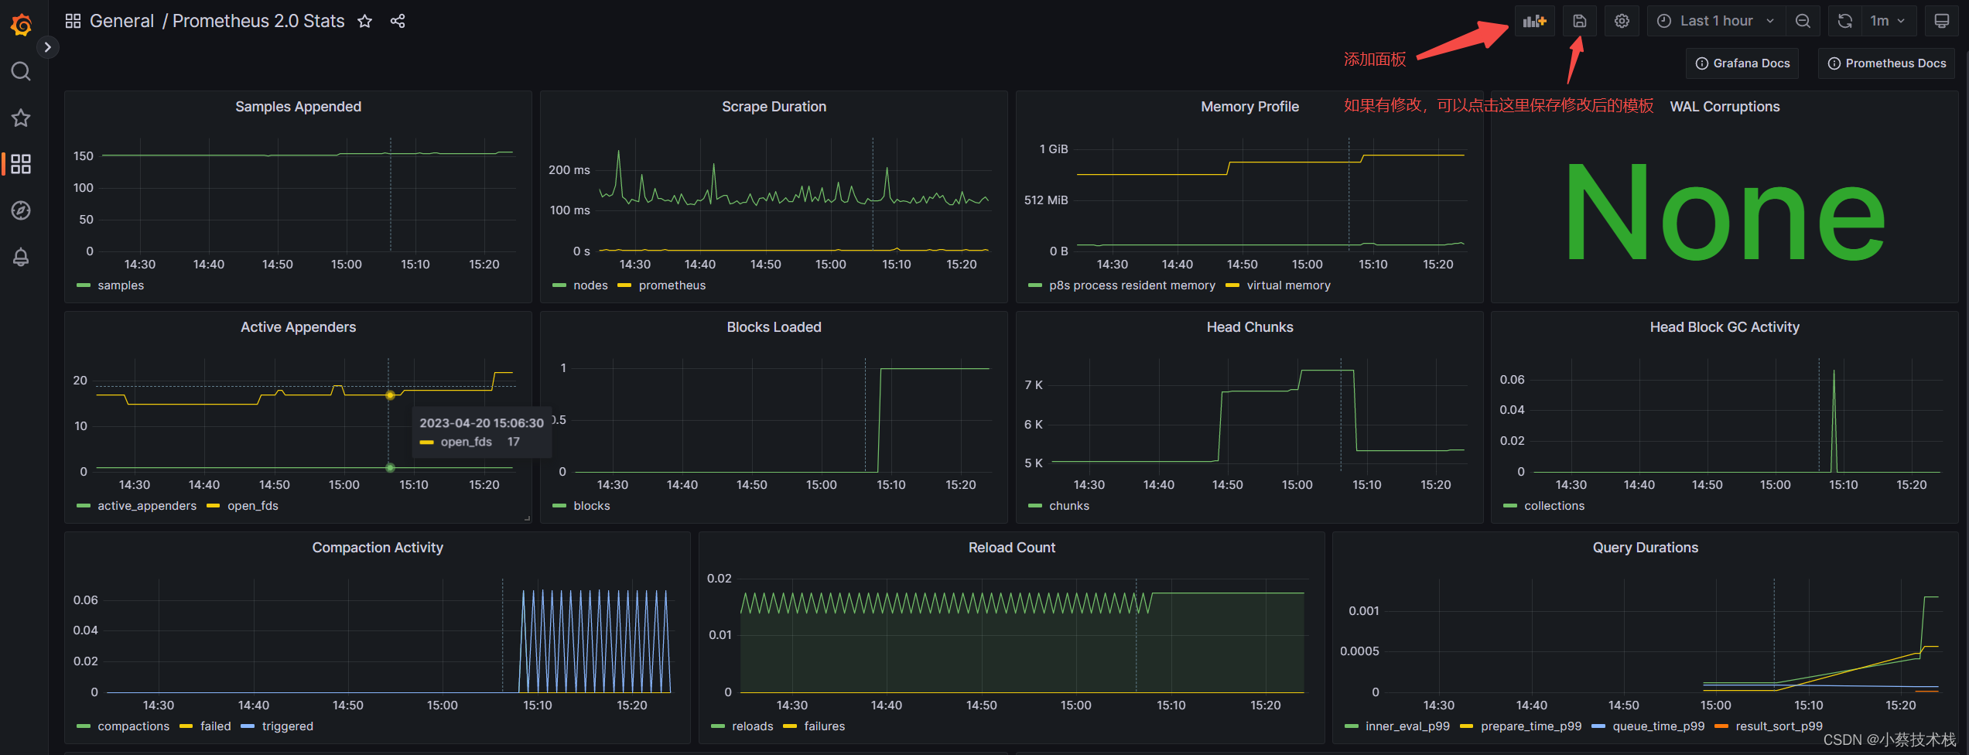Open Samples Appended panel menu
Screen dimensions: 1969x755
coord(298,107)
